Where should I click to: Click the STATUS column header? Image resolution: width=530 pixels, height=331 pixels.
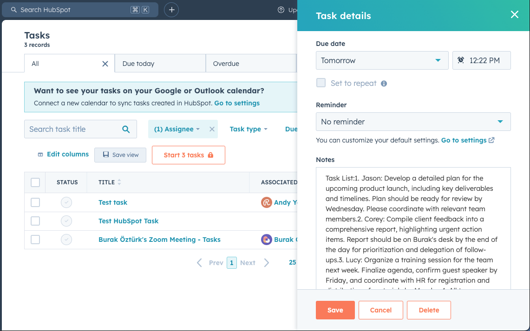point(67,182)
